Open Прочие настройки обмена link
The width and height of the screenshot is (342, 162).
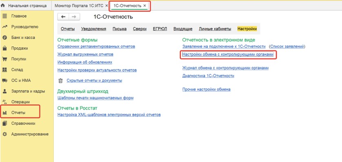click(x=206, y=89)
